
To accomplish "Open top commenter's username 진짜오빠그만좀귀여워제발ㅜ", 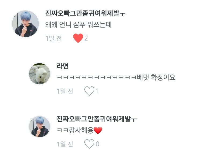I will [85, 13].
